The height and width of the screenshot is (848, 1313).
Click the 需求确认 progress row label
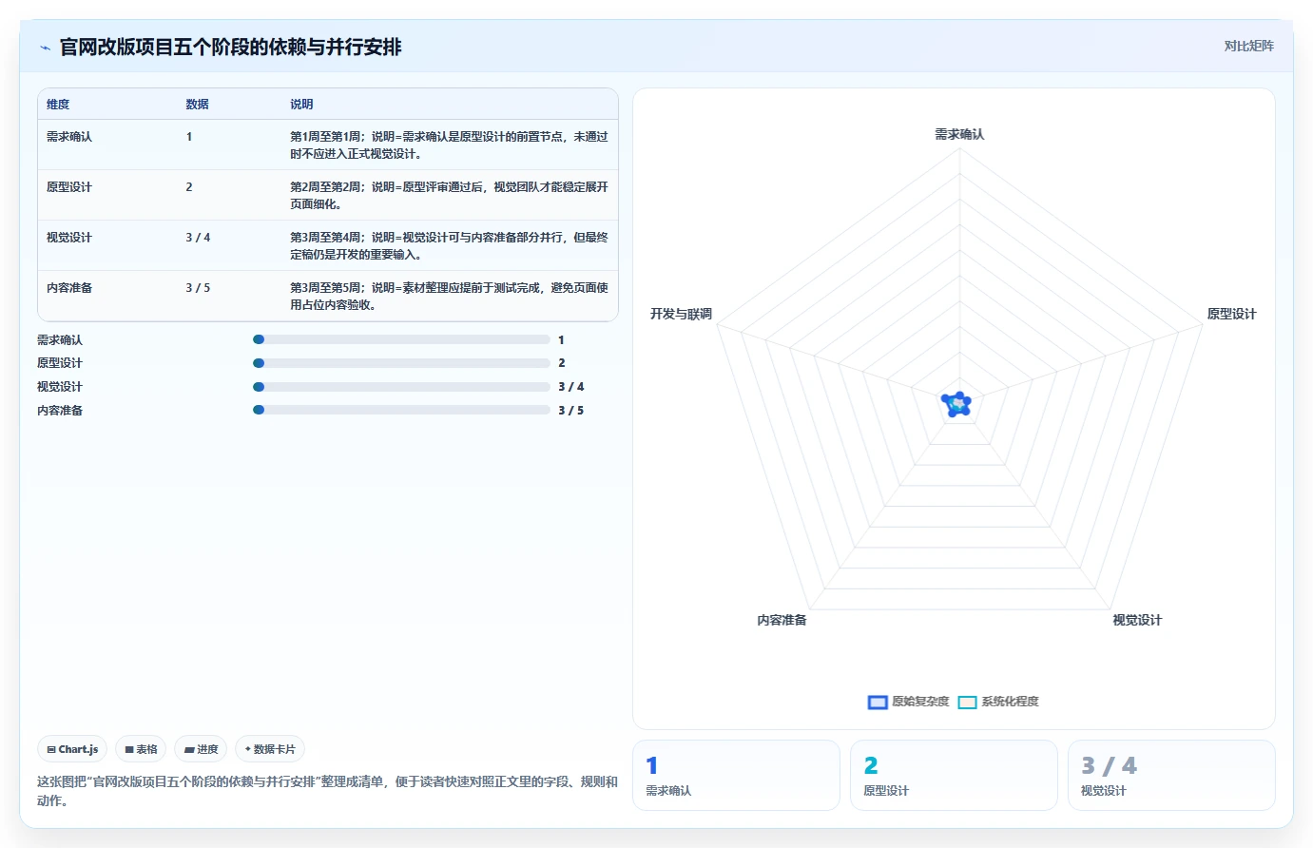coord(60,339)
